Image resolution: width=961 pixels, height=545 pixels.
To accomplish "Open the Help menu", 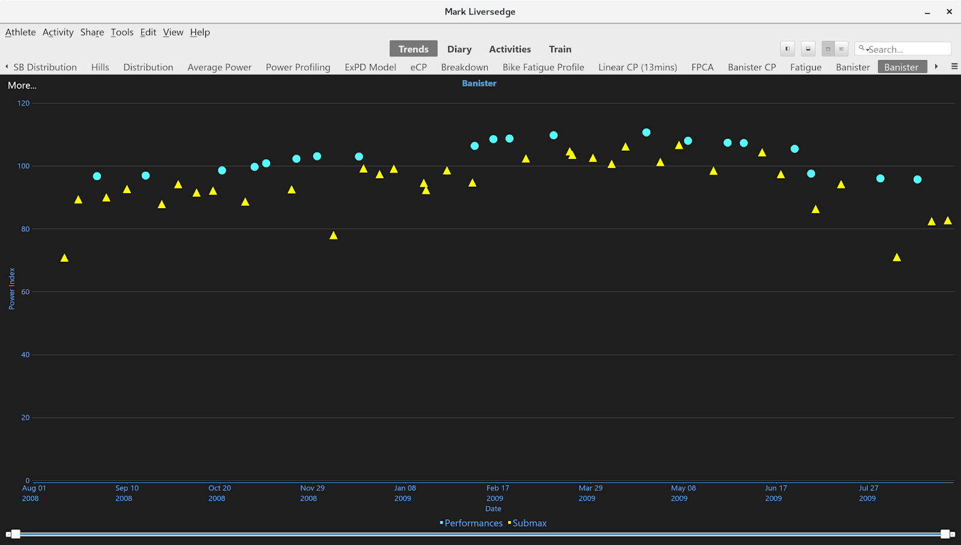I will pos(200,32).
